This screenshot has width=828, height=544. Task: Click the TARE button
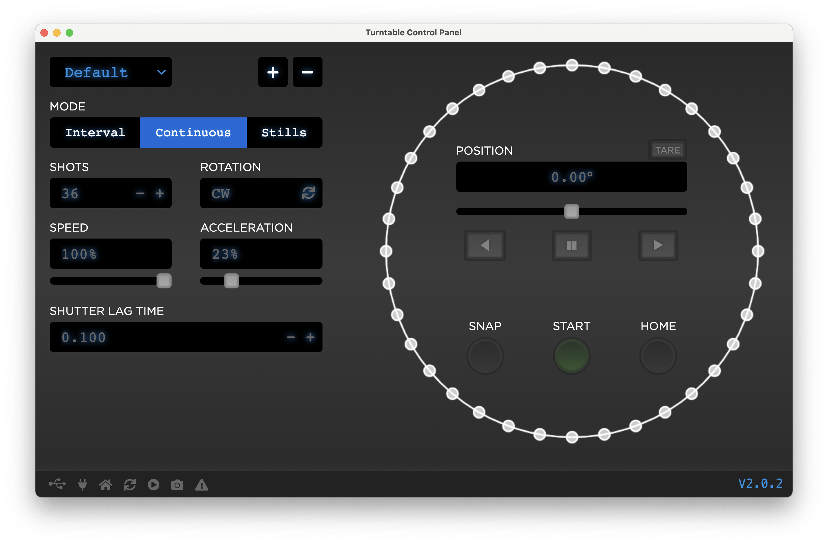click(x=667, y=150)
